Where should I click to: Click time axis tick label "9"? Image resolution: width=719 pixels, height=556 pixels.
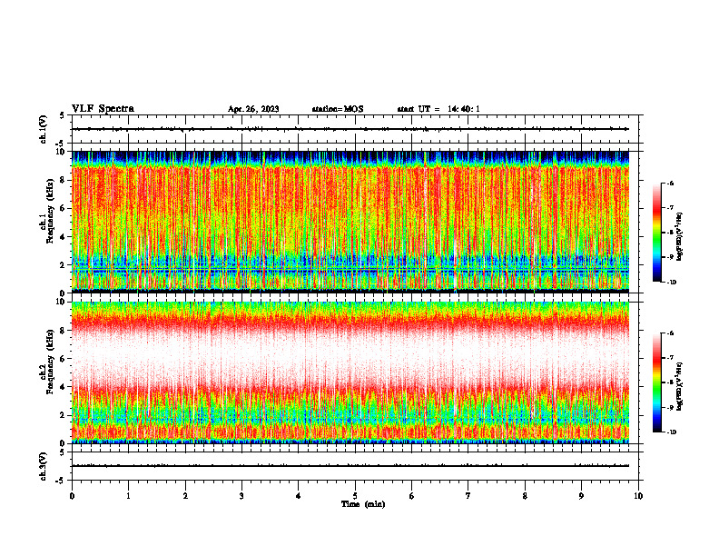tap(581, 496)
